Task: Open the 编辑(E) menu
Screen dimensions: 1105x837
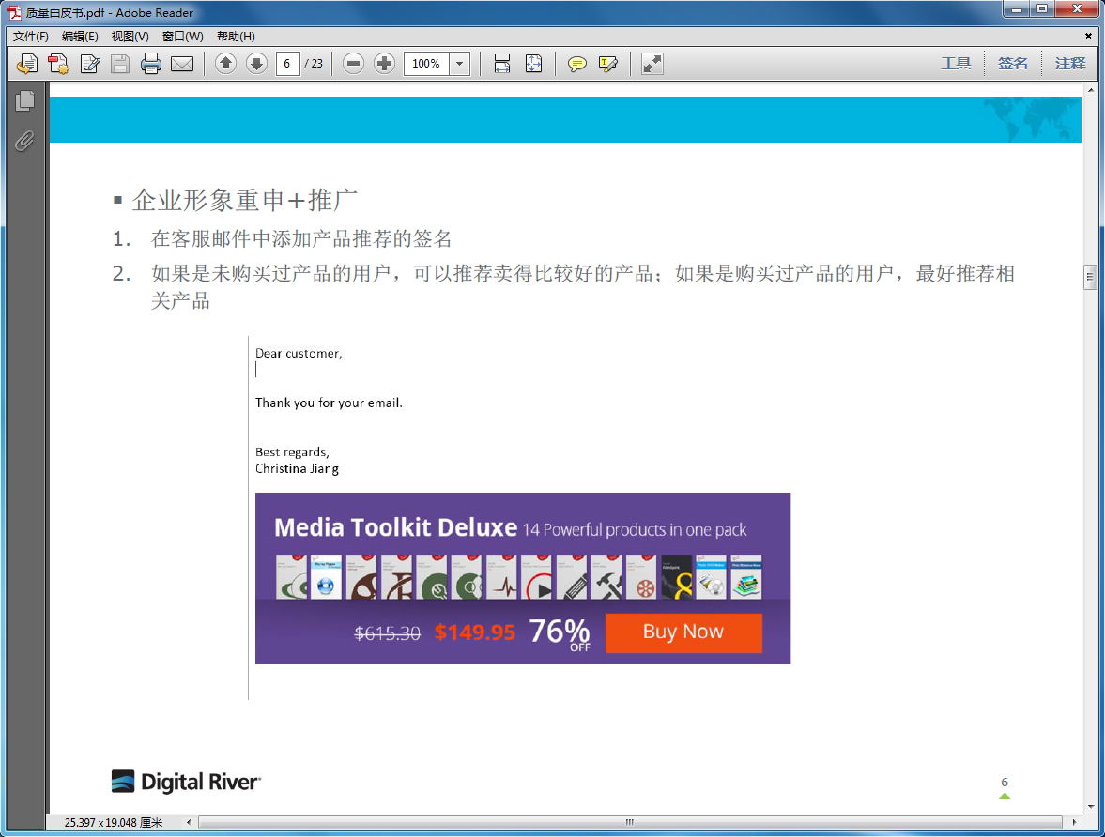Action: (80, 36)
